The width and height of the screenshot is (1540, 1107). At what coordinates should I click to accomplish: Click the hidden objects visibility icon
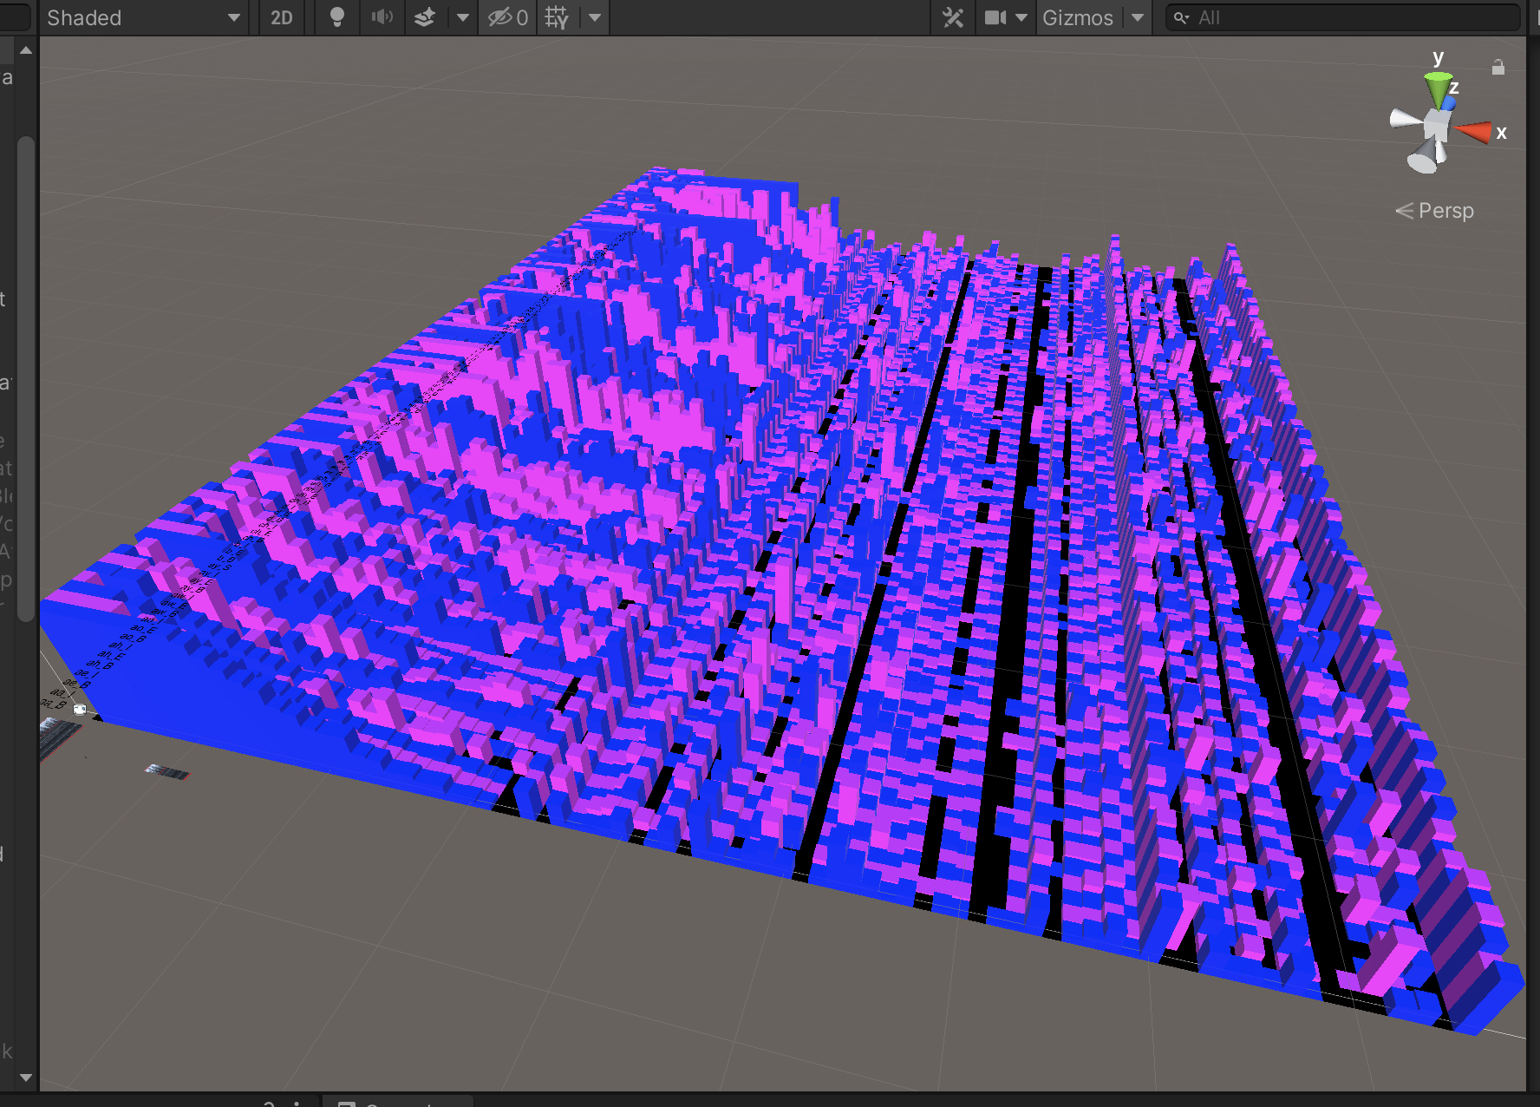click(x=508, y=17)
